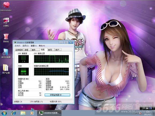Open the 文件(F) menu
The image size is (155, 116).
[17, 46]
